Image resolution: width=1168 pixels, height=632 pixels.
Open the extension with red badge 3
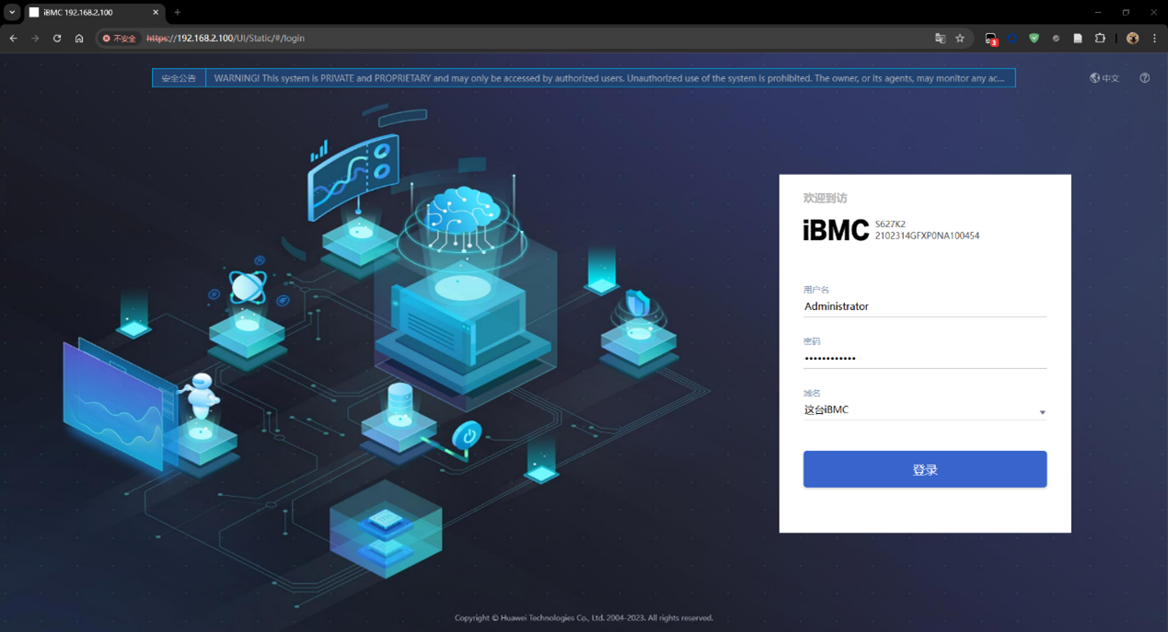991,39
